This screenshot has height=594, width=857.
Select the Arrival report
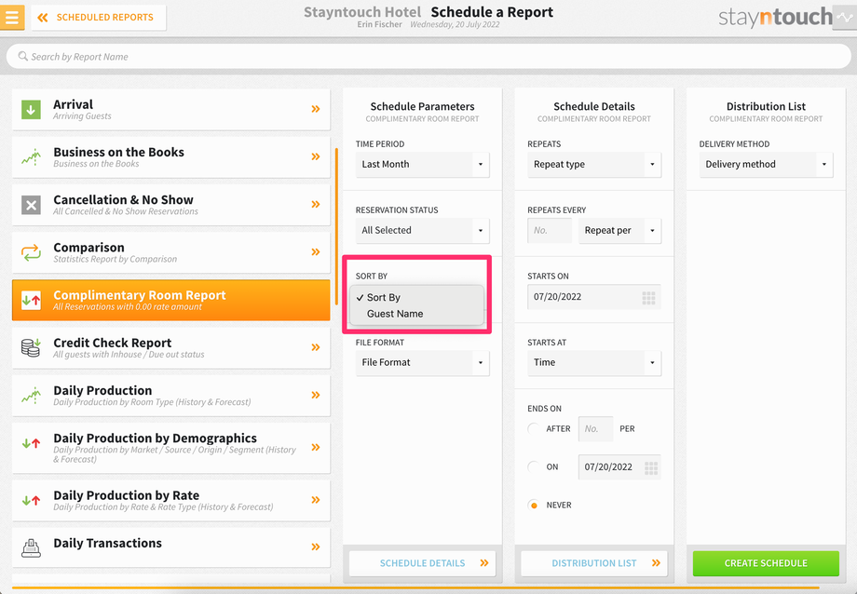[171, 109]
